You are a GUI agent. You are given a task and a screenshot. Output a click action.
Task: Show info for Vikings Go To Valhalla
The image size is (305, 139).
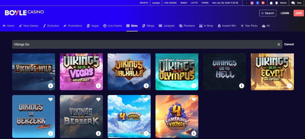tap(146, 86)
